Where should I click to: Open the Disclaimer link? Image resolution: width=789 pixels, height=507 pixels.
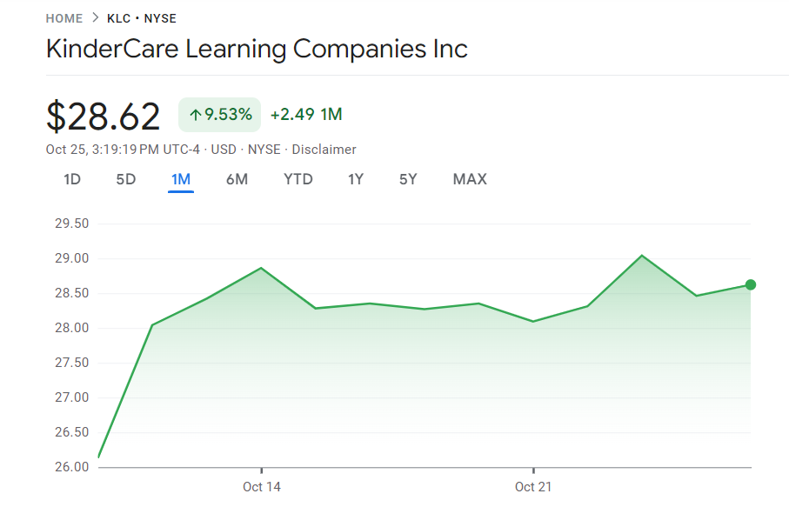coord(324,150)
